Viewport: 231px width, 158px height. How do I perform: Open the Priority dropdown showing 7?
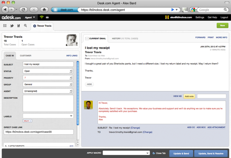coord(48,78)
